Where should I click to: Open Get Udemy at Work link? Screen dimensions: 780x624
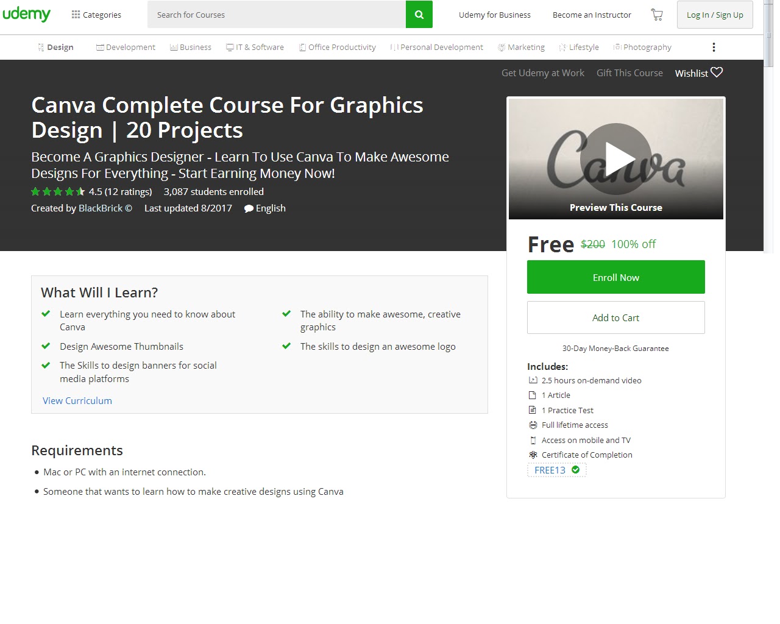tap(542, 73)
